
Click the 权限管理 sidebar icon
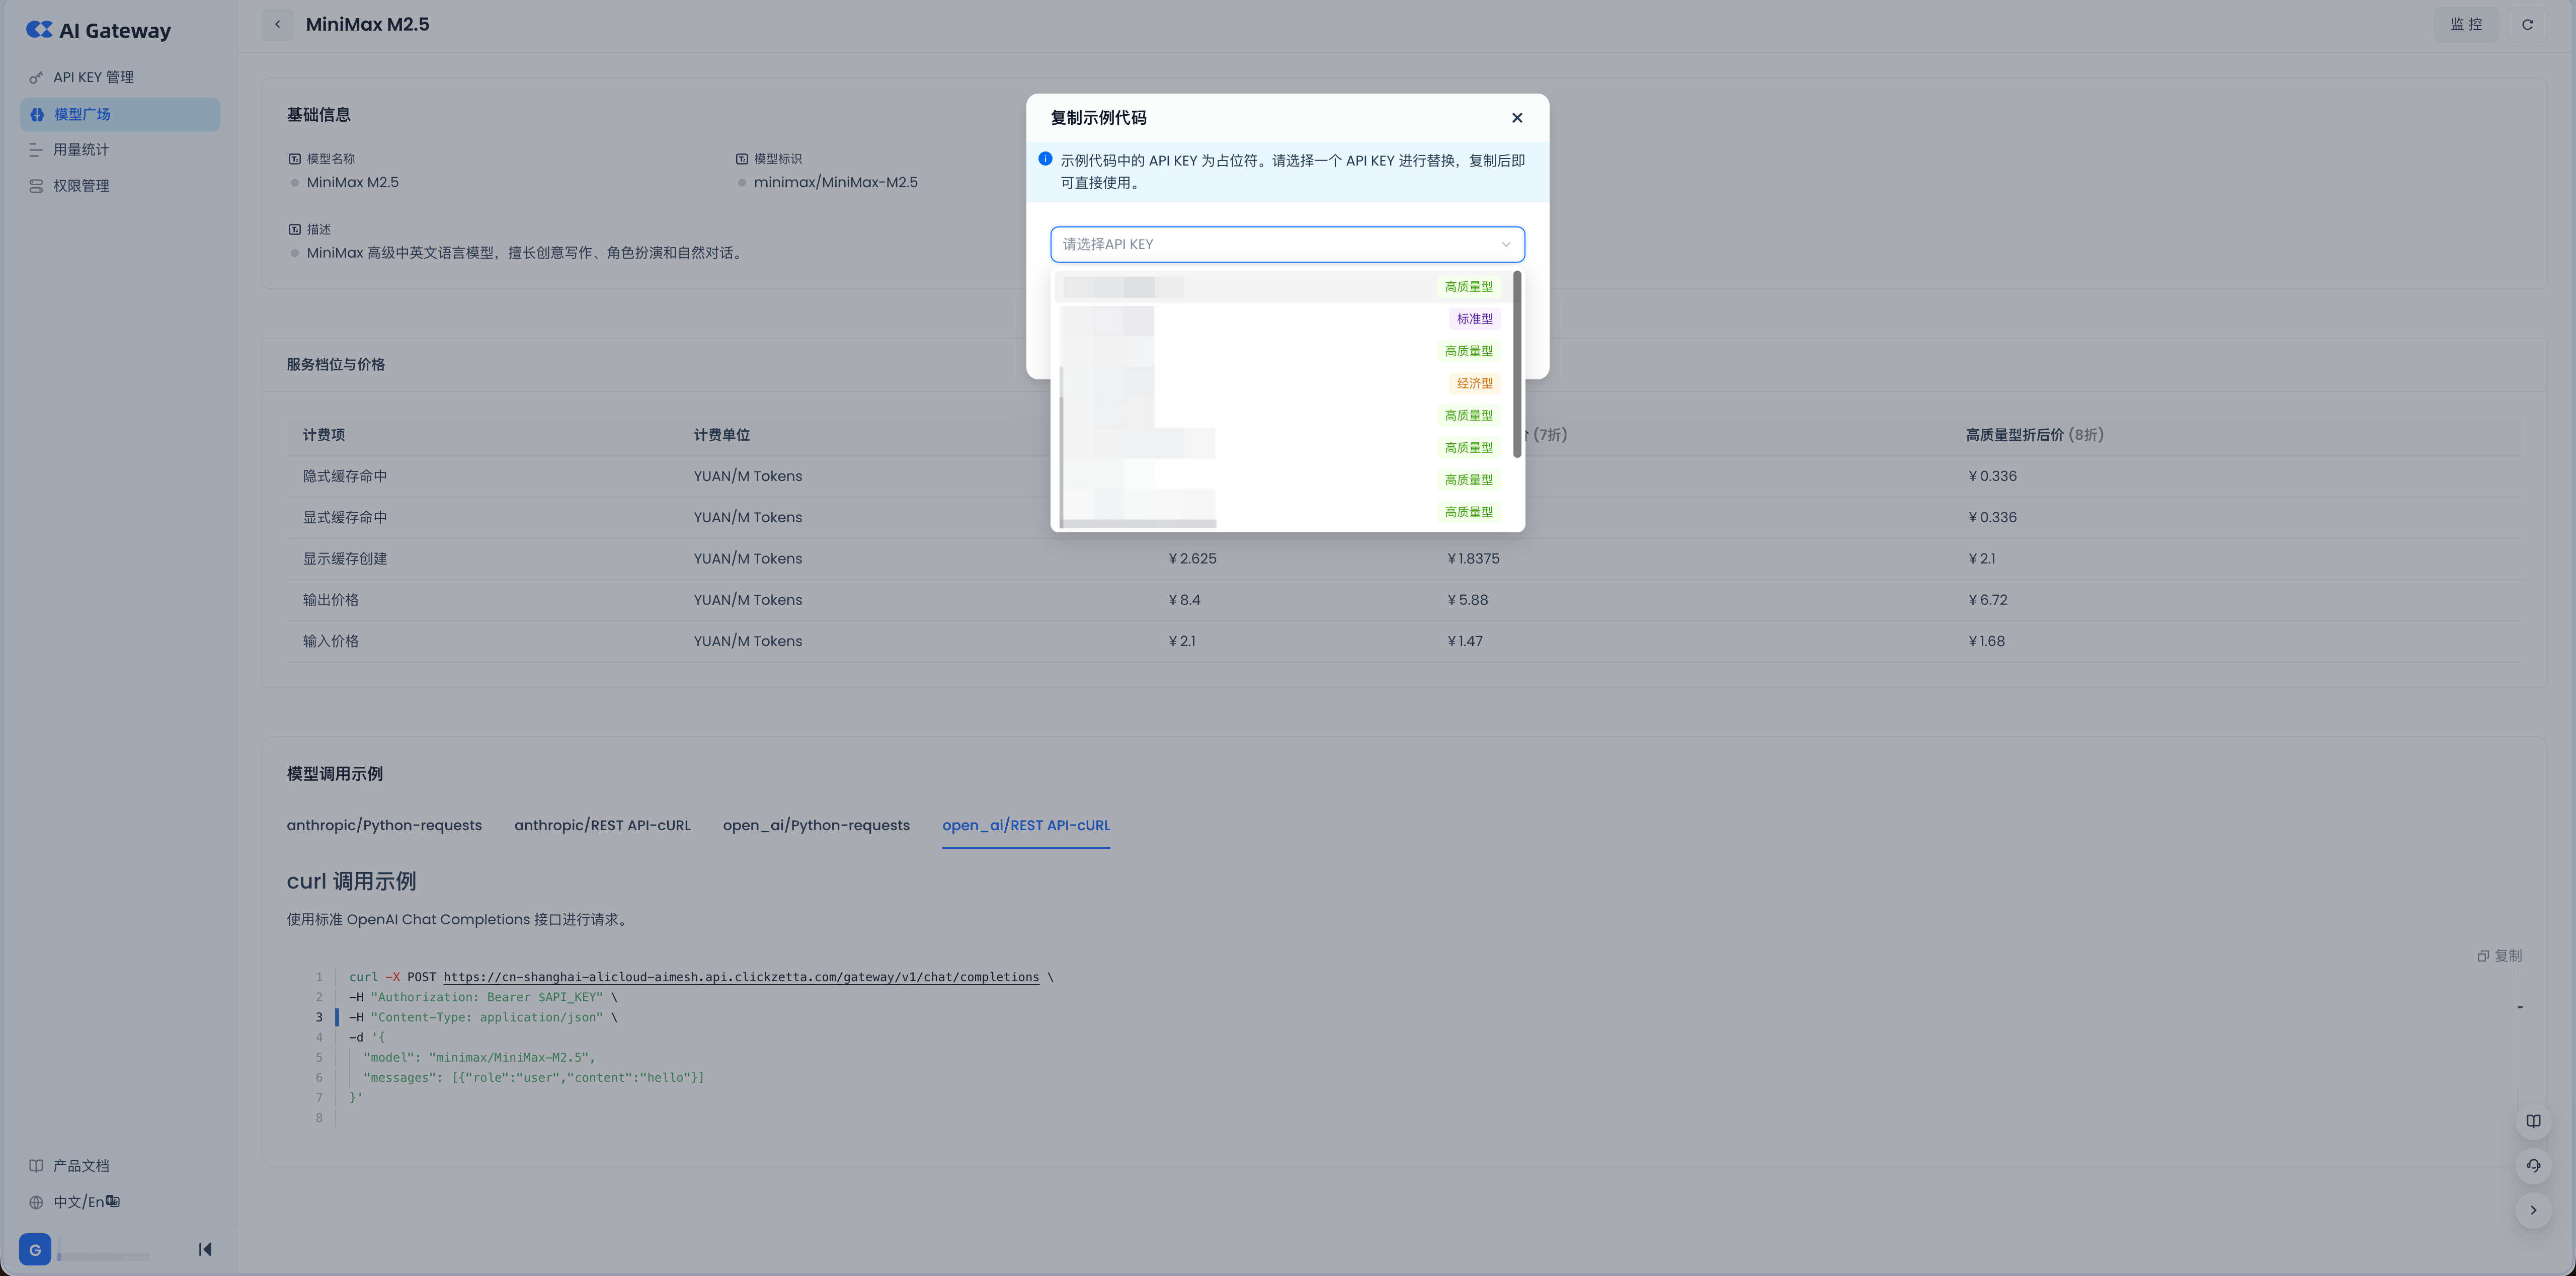36,186
